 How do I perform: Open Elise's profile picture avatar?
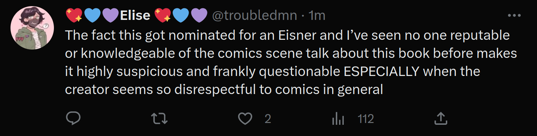32,28
